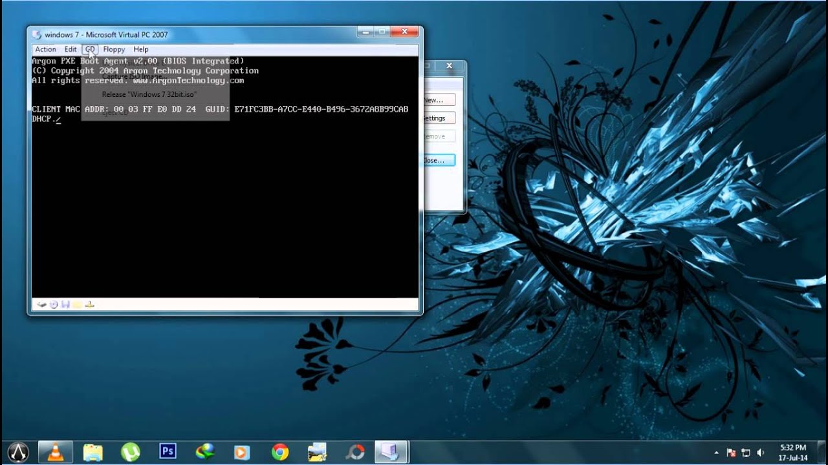Open the Edit menu in Virtual PC

pos(71,49)
